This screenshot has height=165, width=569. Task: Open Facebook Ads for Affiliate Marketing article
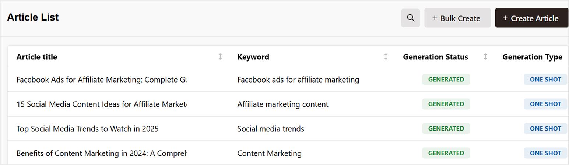pos(101,80)
